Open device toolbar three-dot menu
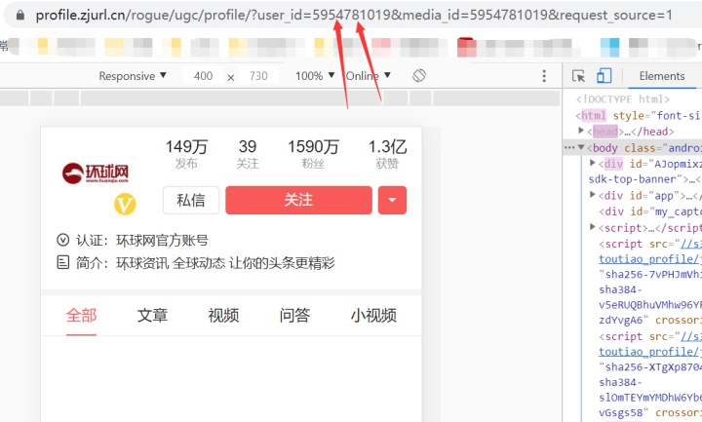 click(x=544, y=76)
